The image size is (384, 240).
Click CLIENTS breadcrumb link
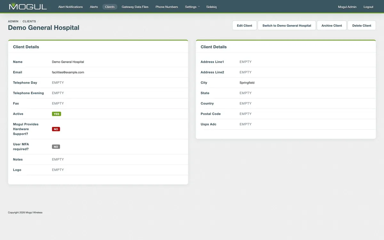[29, 21]
